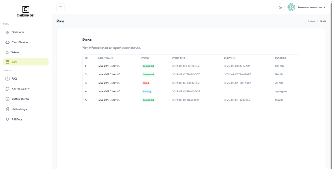
Task: Click the Tokens lock icon
Action: (x=7, y=52)
